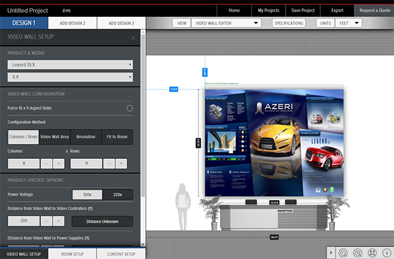The height and width of the screenshot is (259, 394).
Task: Edit the Untitled Project name
Action: tap(66, 11)
